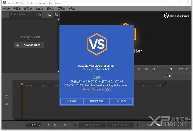Viewport: 193px width, 131px height.
Task: Click the second 00:00:00;00 timecode field
Action: [120, 125]
